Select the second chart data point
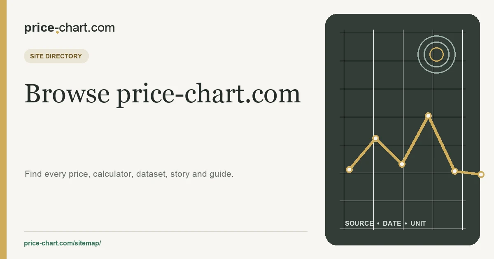This screenshot has height=259, width=494. pos(375,138)
